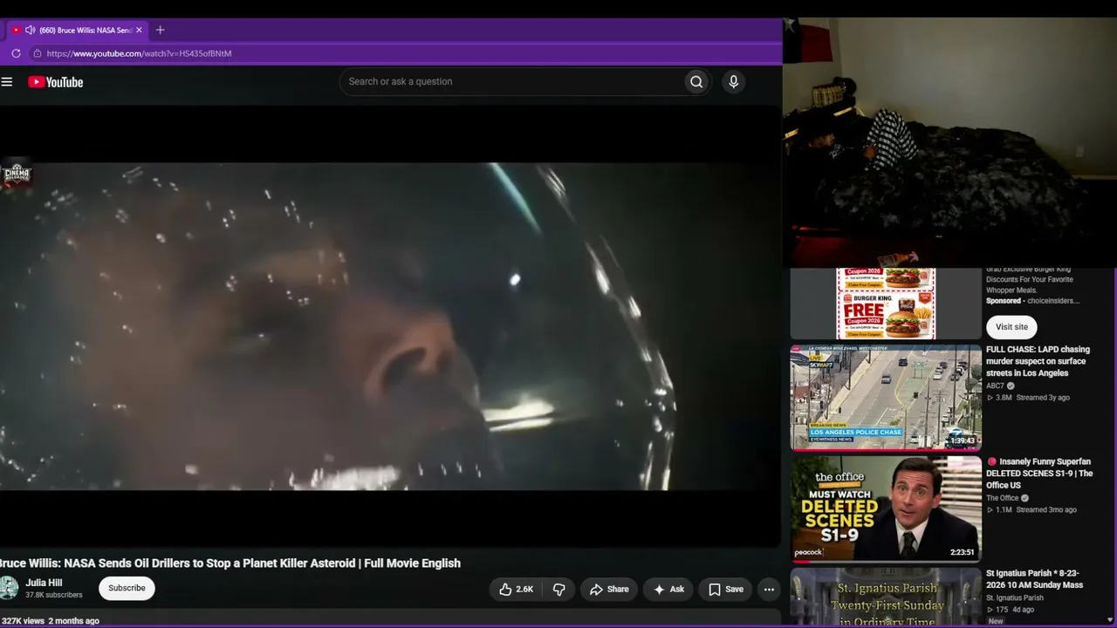The width and height of the screenshot is (1117, 628).
Task: Click the video title about Bruce Willis
Action: pos(230,563)
